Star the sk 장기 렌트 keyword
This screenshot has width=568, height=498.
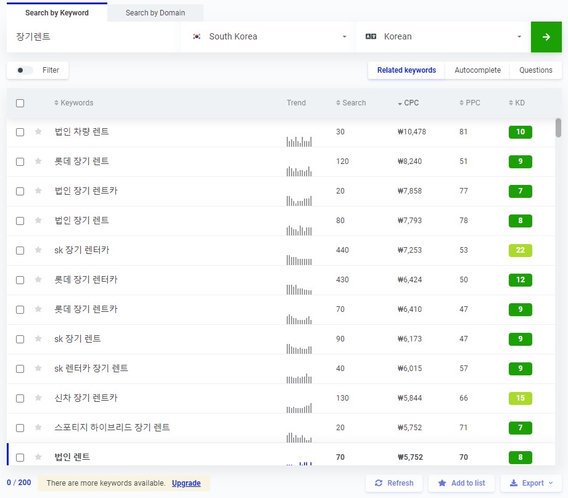(x=38, y=339)
